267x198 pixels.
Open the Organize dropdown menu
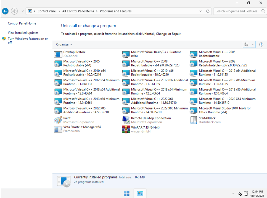pos(64,44)
